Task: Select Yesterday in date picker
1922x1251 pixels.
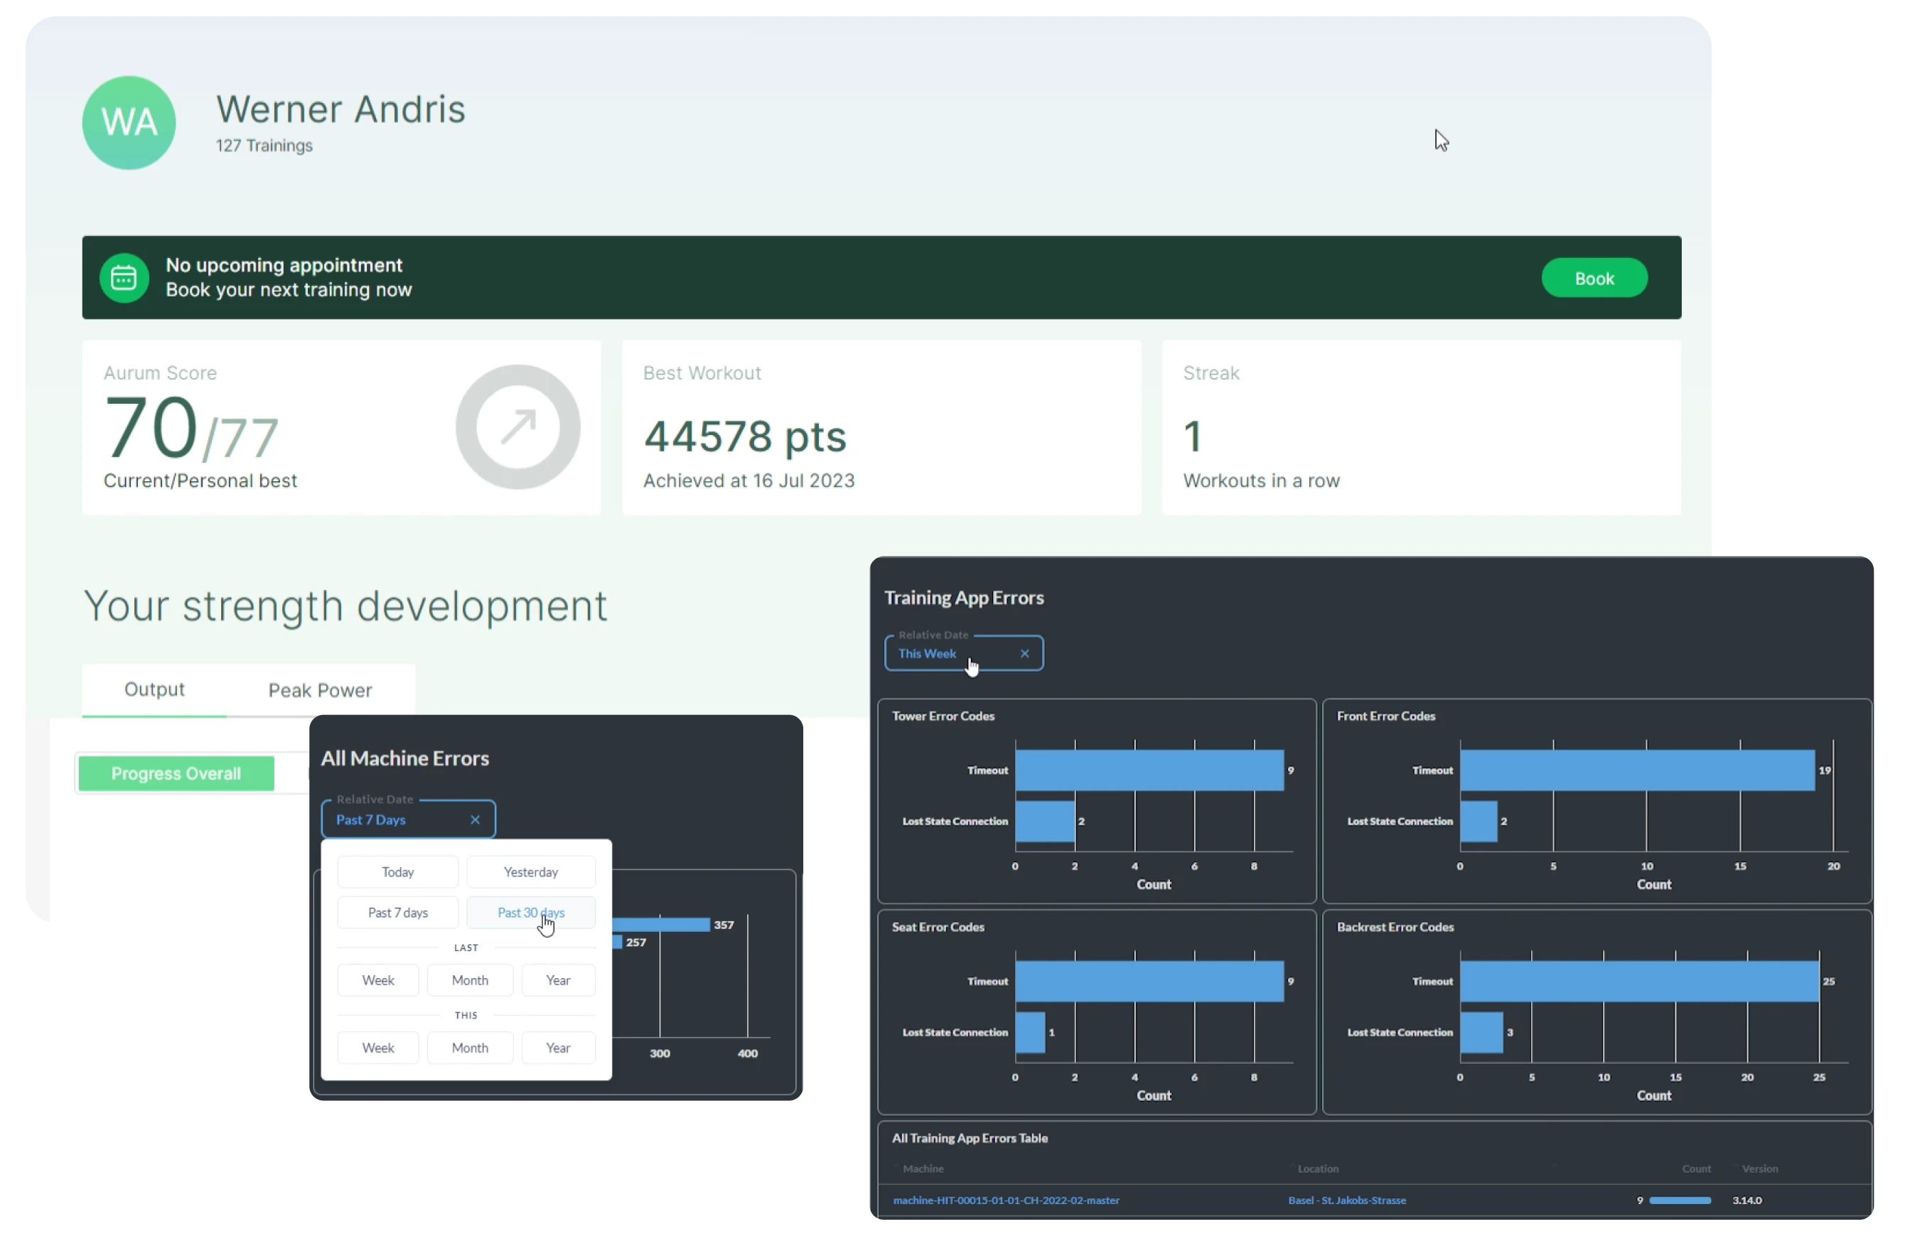Action: pos(530,872)
